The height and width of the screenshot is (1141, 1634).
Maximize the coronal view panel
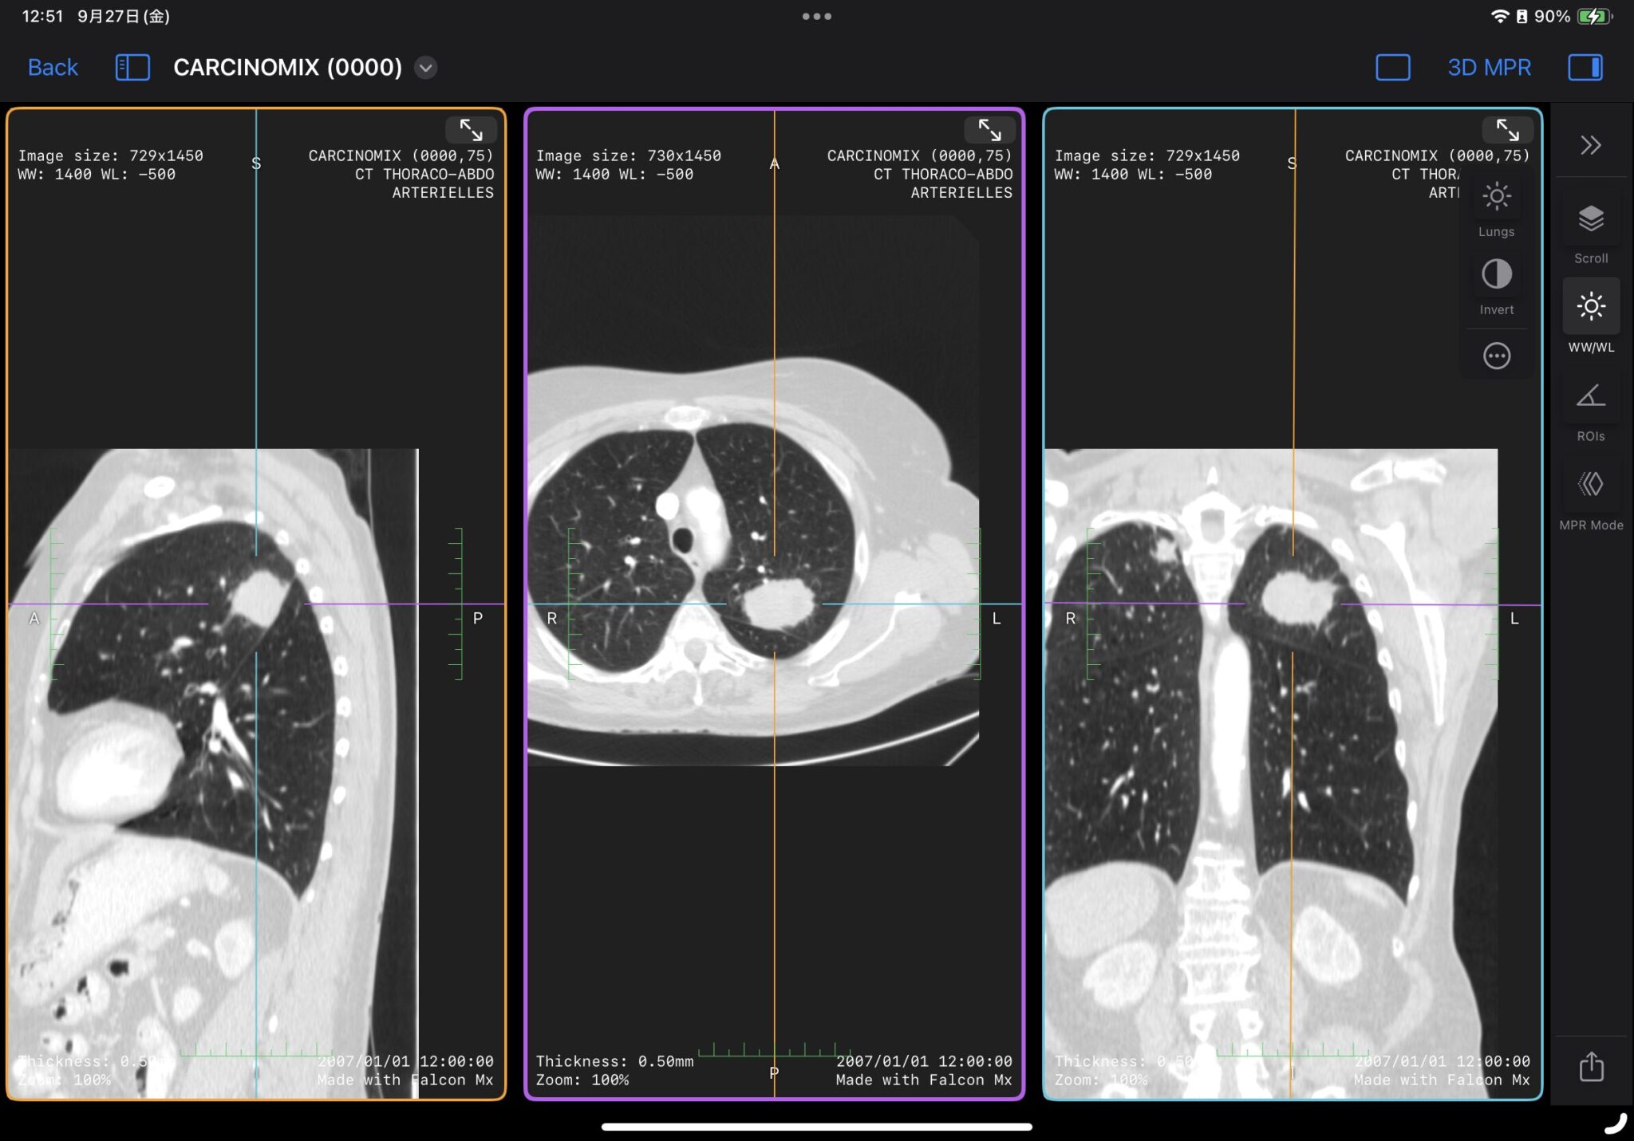1507,130
